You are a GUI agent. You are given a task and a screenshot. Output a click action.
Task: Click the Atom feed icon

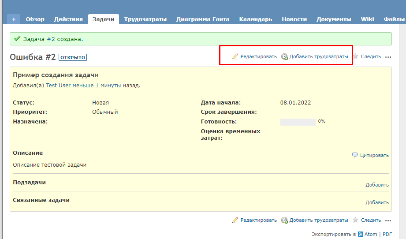click(x=360, y=235)
